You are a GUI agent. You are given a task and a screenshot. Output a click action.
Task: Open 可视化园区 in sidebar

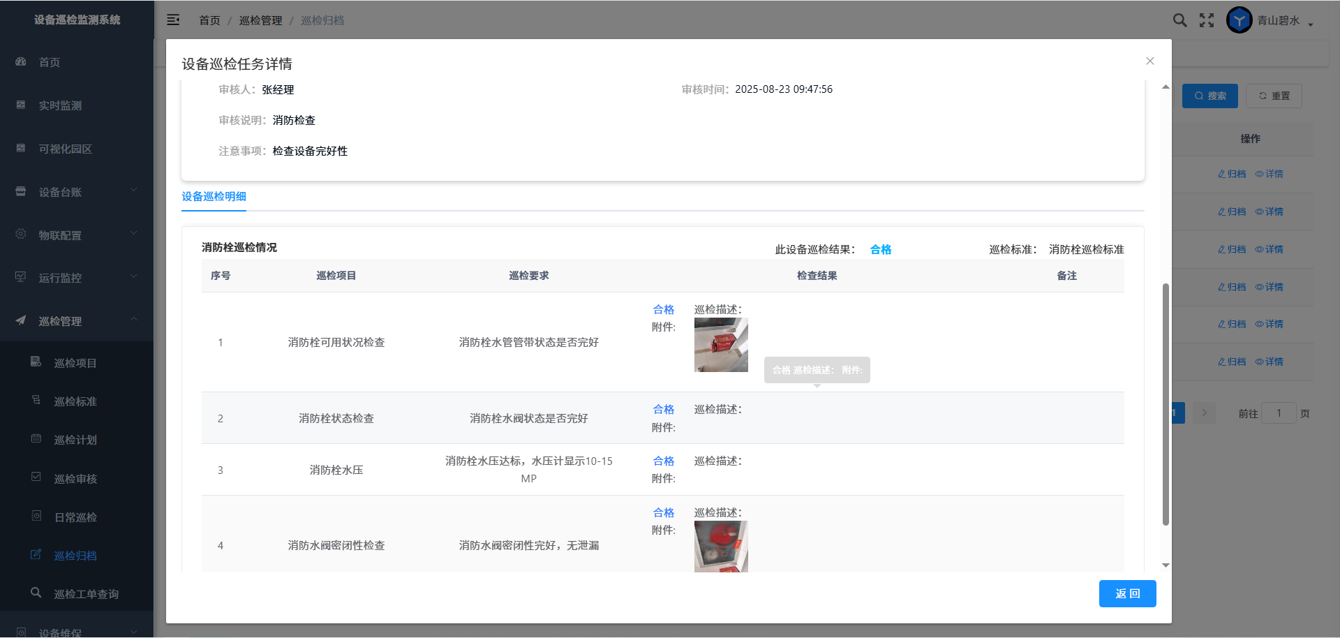(x=65, y=149)
